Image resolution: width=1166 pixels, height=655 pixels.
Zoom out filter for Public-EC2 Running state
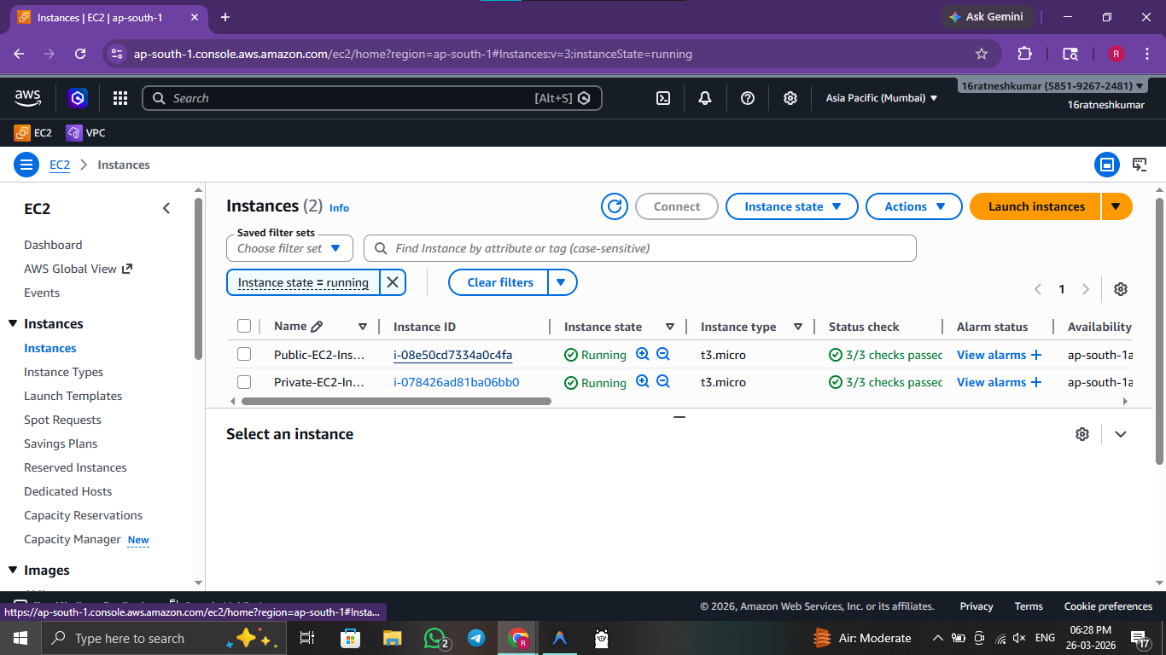point(663,355)
